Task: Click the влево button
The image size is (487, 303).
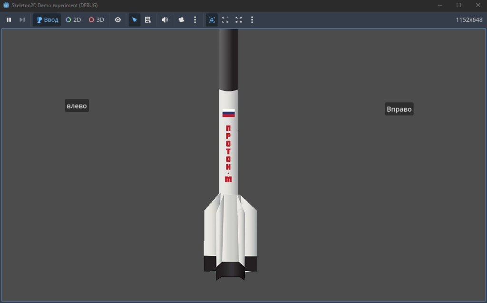Action: click(x=77, y=106)
